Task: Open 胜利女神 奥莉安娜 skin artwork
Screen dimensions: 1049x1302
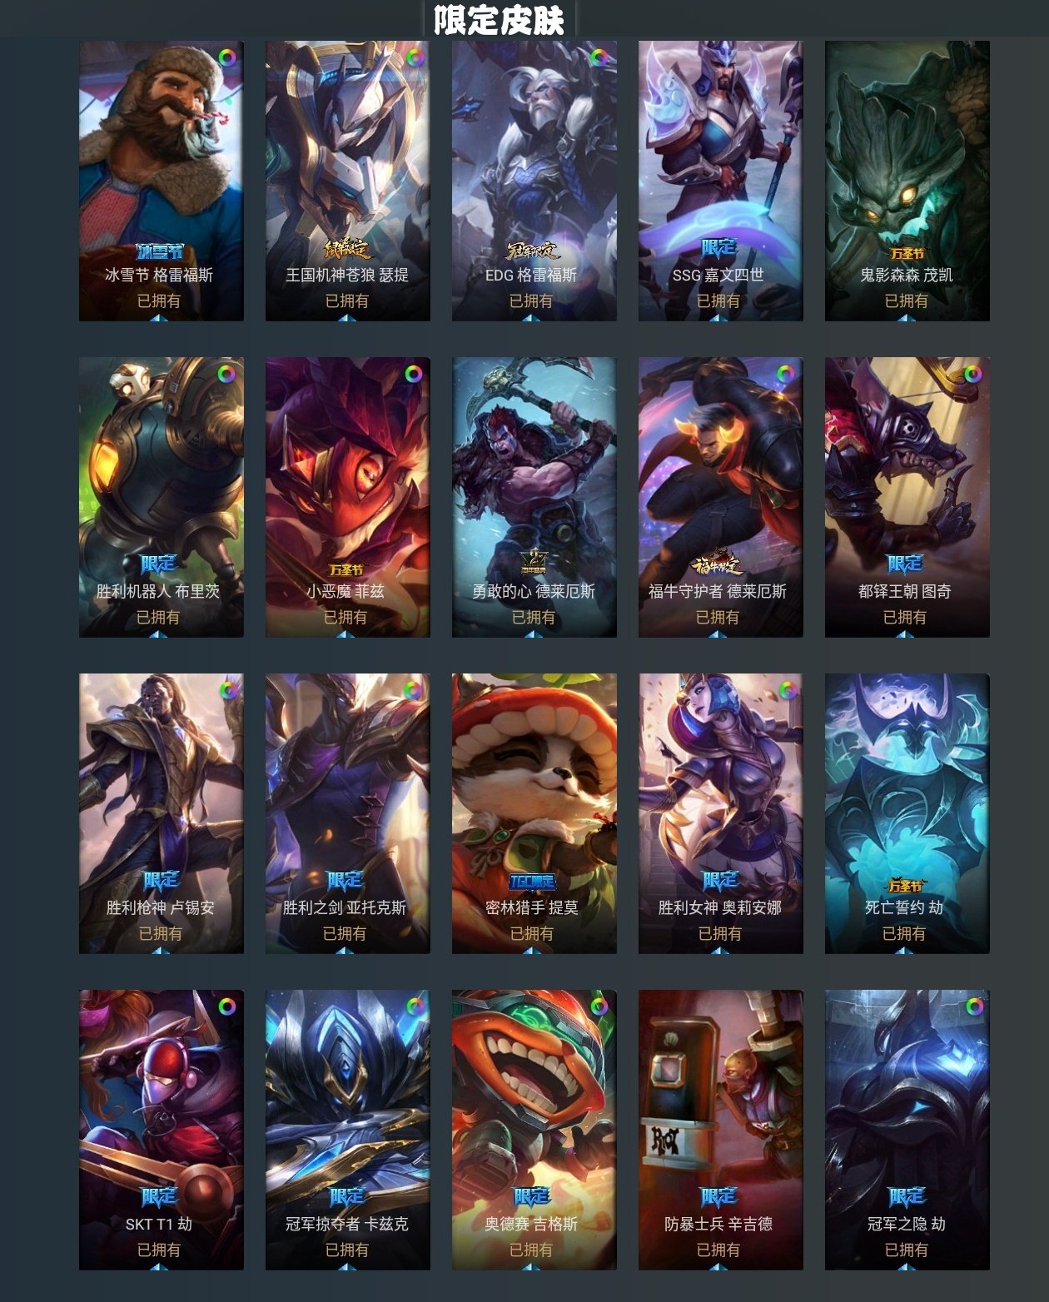Action: [x=721, y=814]
